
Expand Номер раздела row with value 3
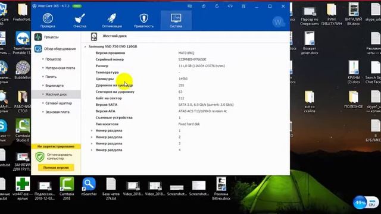[92, 144]
